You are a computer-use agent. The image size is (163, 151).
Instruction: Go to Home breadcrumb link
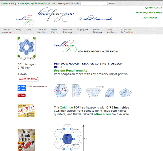(4, 3)
